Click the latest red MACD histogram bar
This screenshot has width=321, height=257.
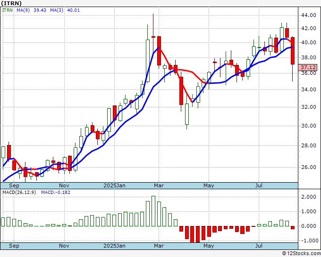pyautogui.click(x=293, y=227)
